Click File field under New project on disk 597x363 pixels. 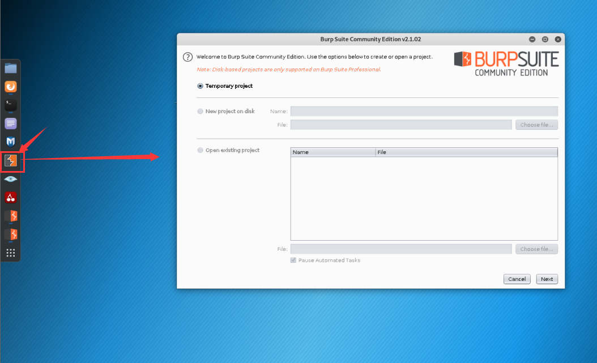(x=401, y=125)
